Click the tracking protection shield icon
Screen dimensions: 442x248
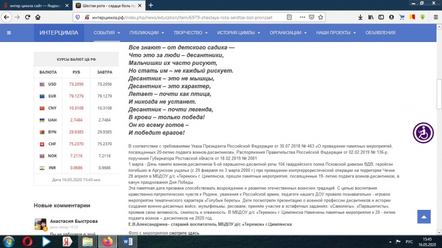78,17
